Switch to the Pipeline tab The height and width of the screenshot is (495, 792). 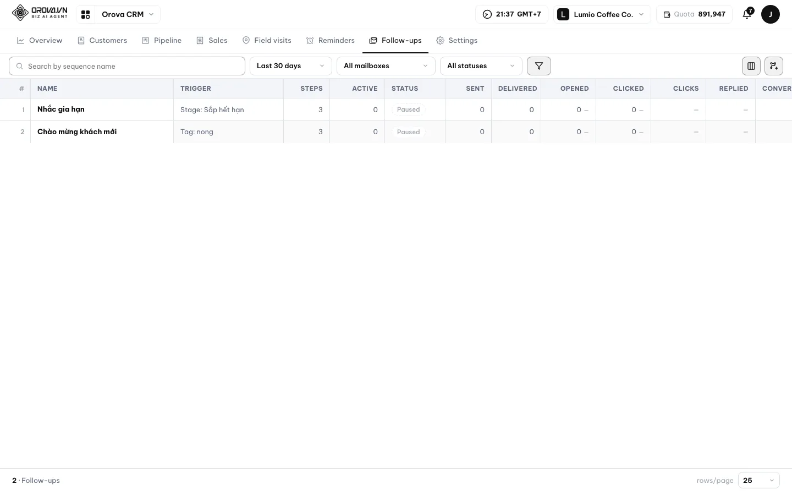162,41
